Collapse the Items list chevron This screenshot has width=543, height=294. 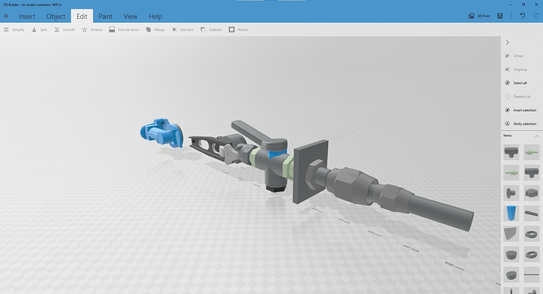537,136
